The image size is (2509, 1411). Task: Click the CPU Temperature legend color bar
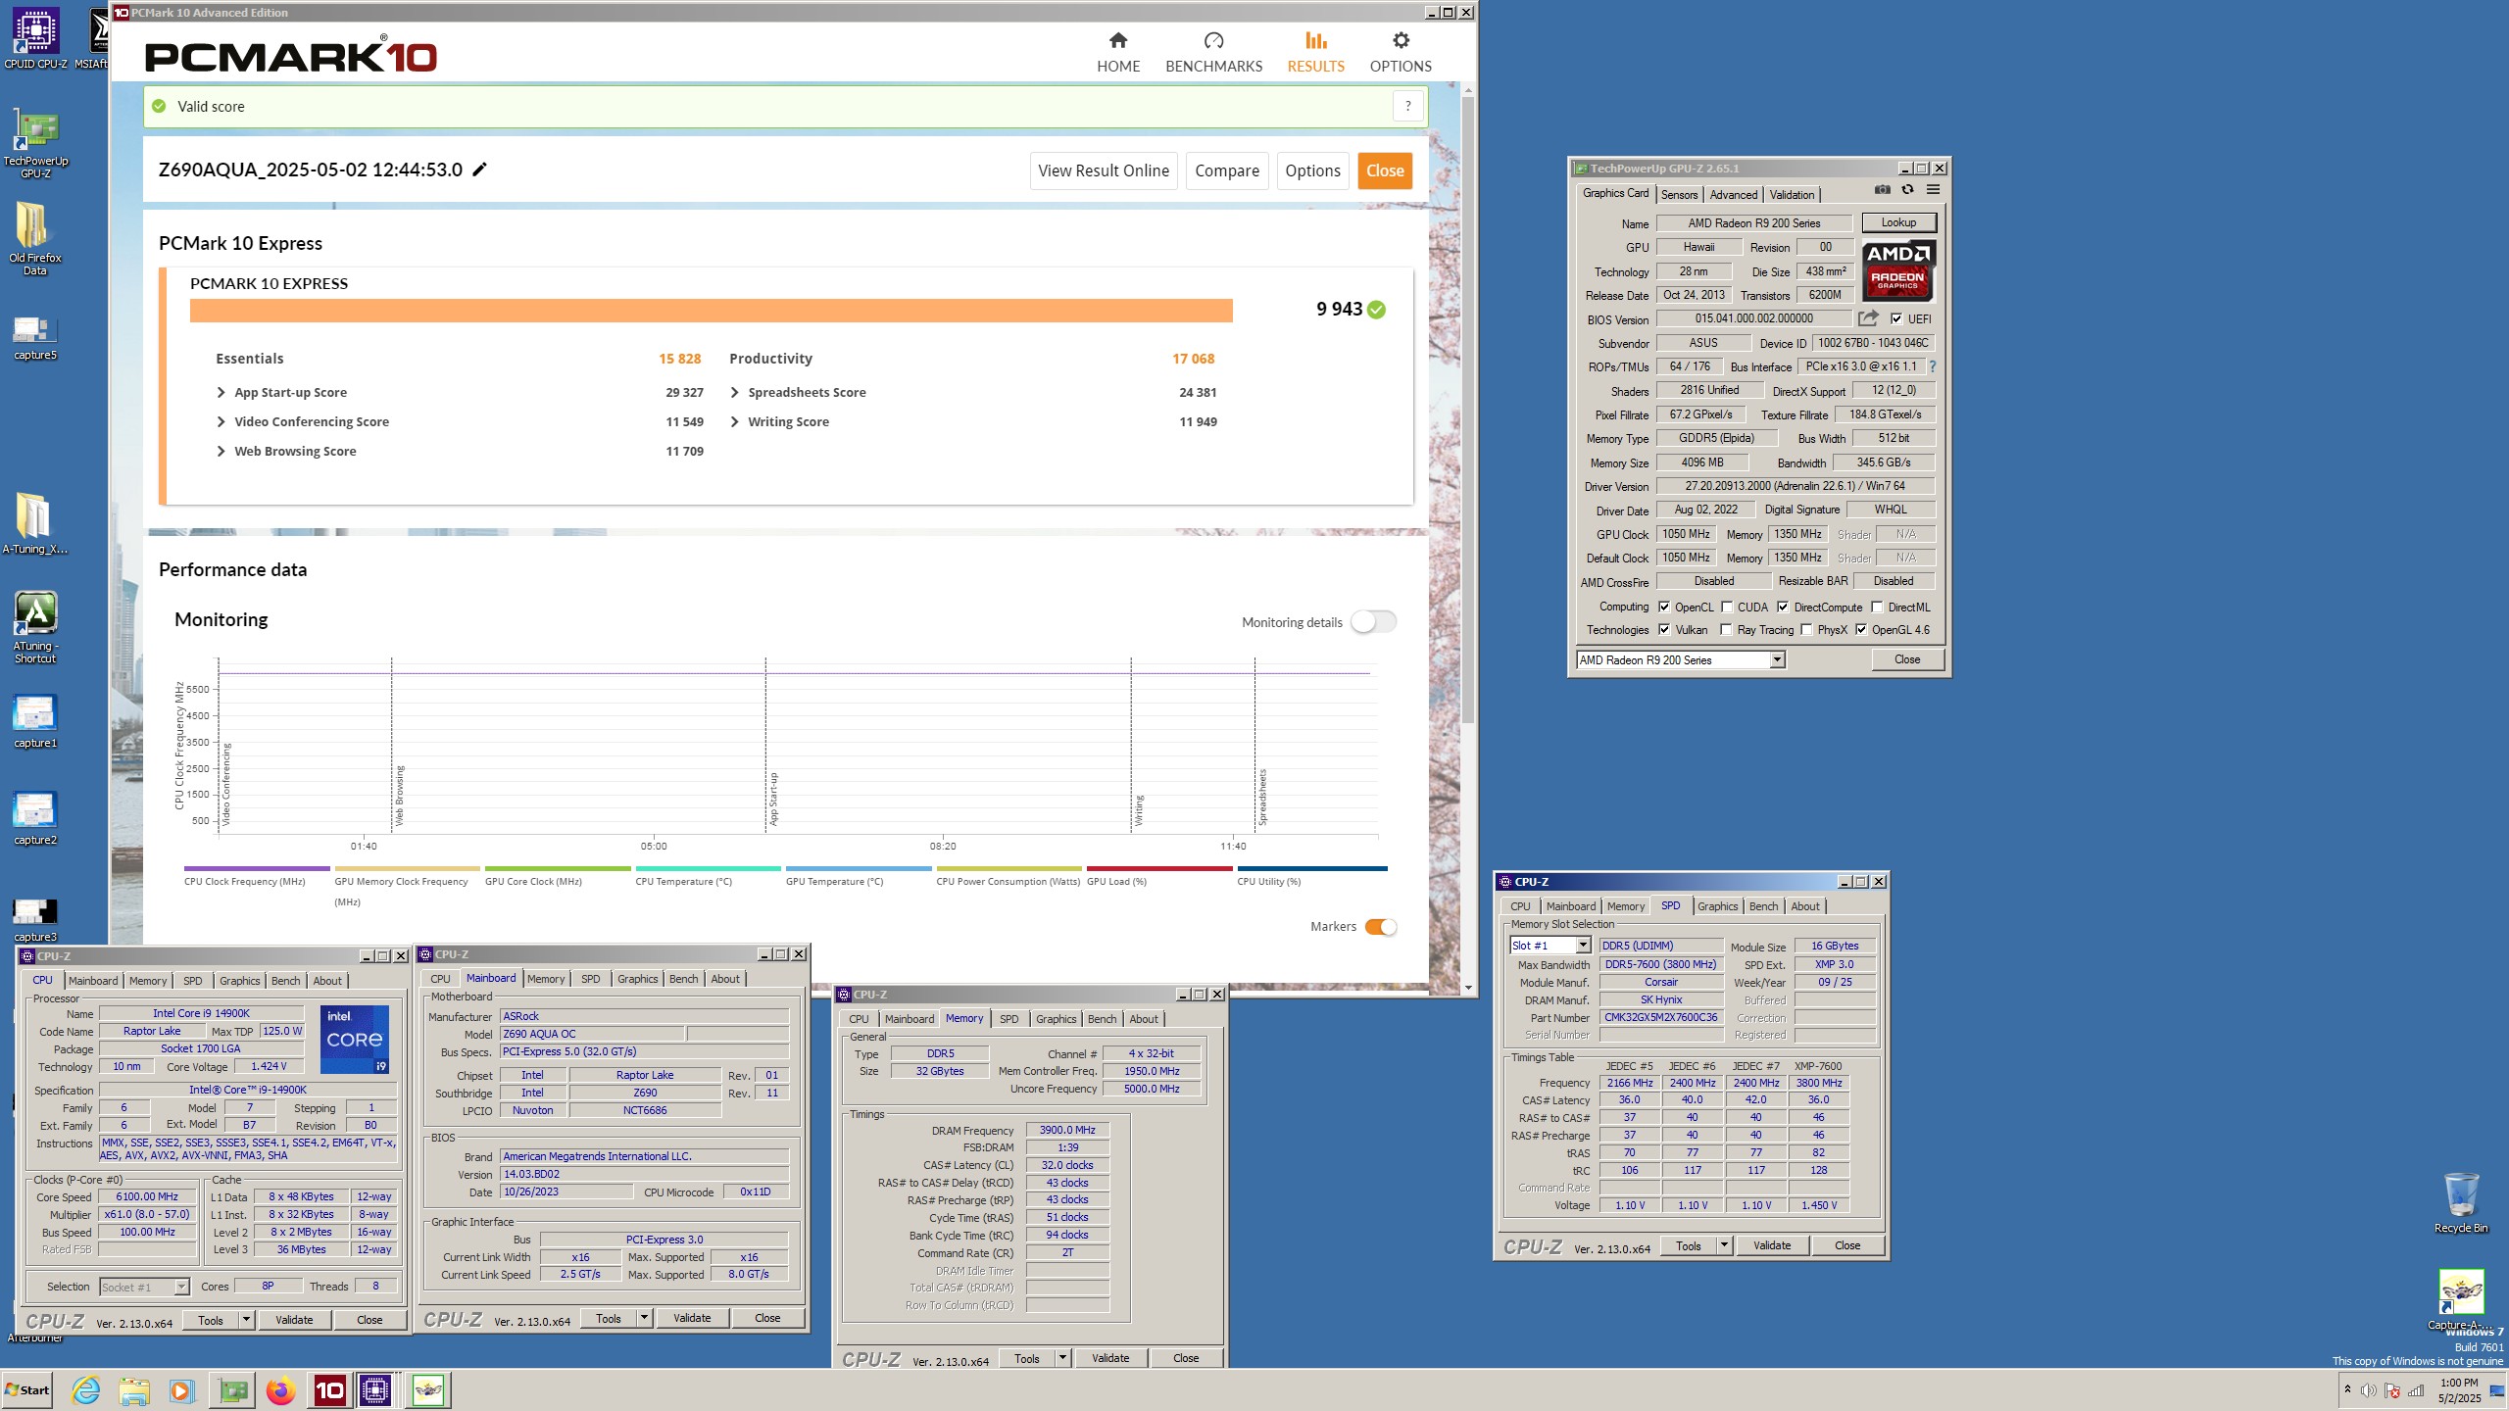point(708,868)
